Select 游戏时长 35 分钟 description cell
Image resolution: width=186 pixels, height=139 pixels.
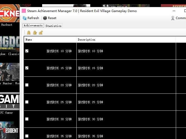coord(126,134)
